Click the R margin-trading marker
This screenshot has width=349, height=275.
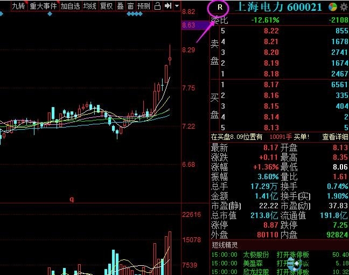point(220,8)
